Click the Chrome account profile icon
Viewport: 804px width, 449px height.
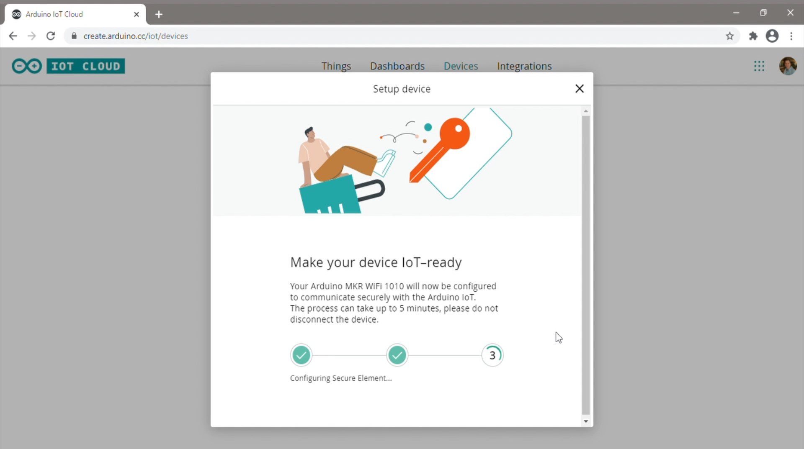[x=772, y=36]
